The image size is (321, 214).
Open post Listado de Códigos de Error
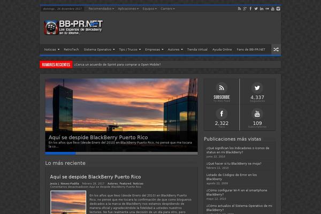pyautogui.click(x=231, y=177)
